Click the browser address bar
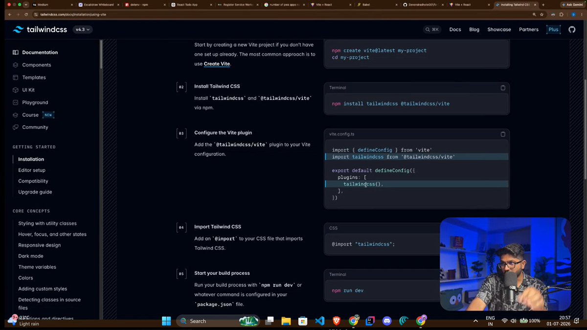587x330 pixels. [289, 15]
